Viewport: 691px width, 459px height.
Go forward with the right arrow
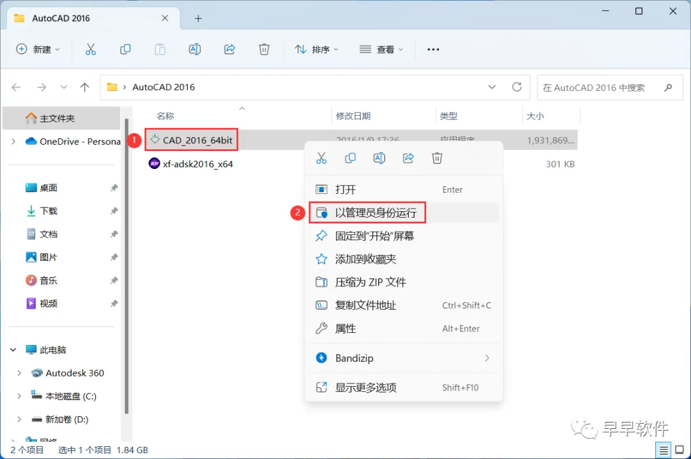42,87
